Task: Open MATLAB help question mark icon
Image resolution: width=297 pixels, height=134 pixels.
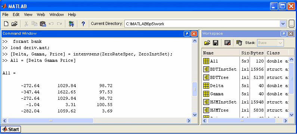Action: point(83,24)
